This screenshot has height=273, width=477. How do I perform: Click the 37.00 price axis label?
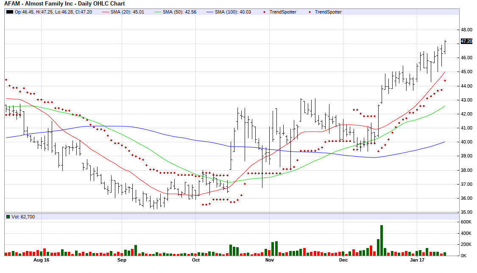coord(466,184)
